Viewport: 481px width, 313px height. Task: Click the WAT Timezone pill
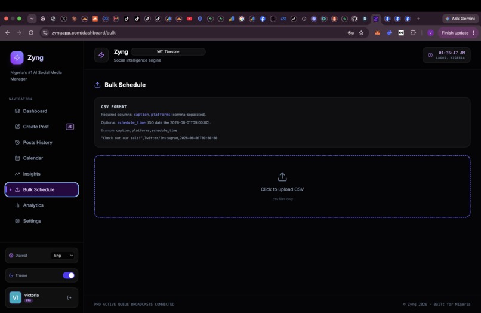pos(168,51)
